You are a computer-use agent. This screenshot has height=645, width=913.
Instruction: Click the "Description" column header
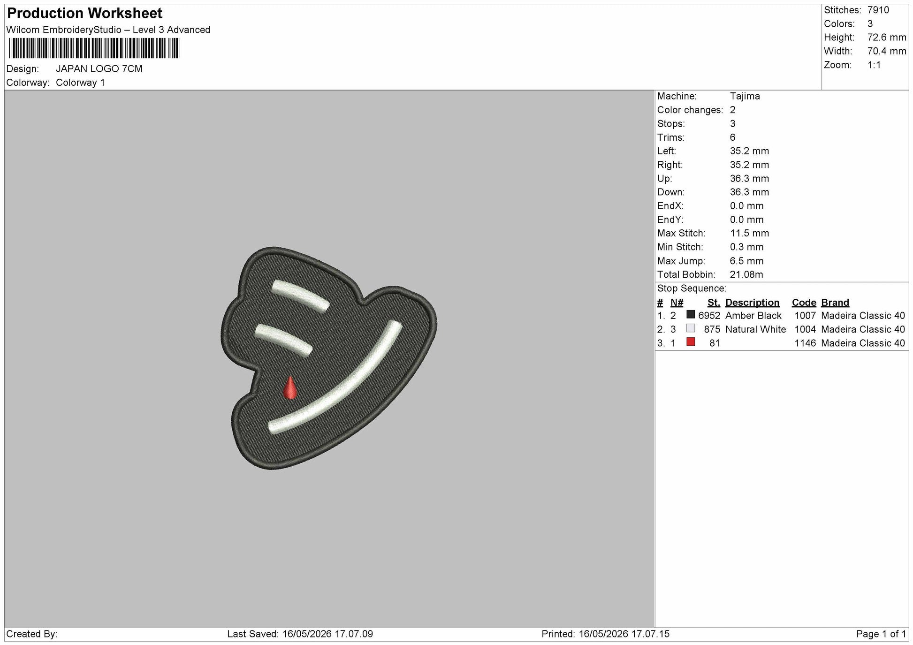pos(752,303)
